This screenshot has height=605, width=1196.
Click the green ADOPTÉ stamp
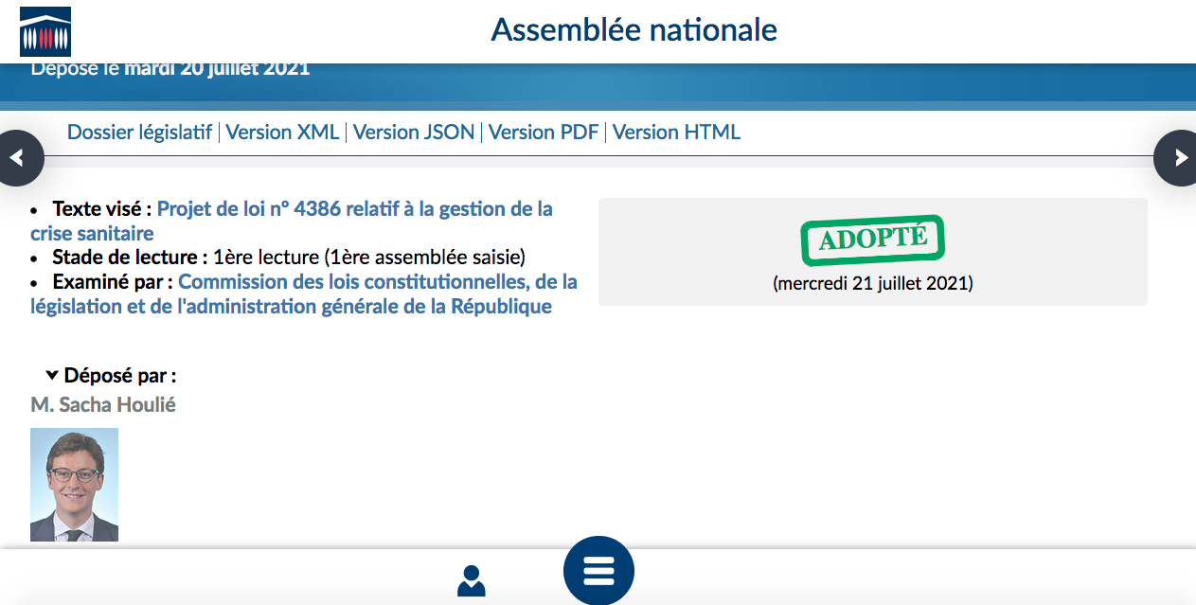pyautogui.click(x=873, y=240)
